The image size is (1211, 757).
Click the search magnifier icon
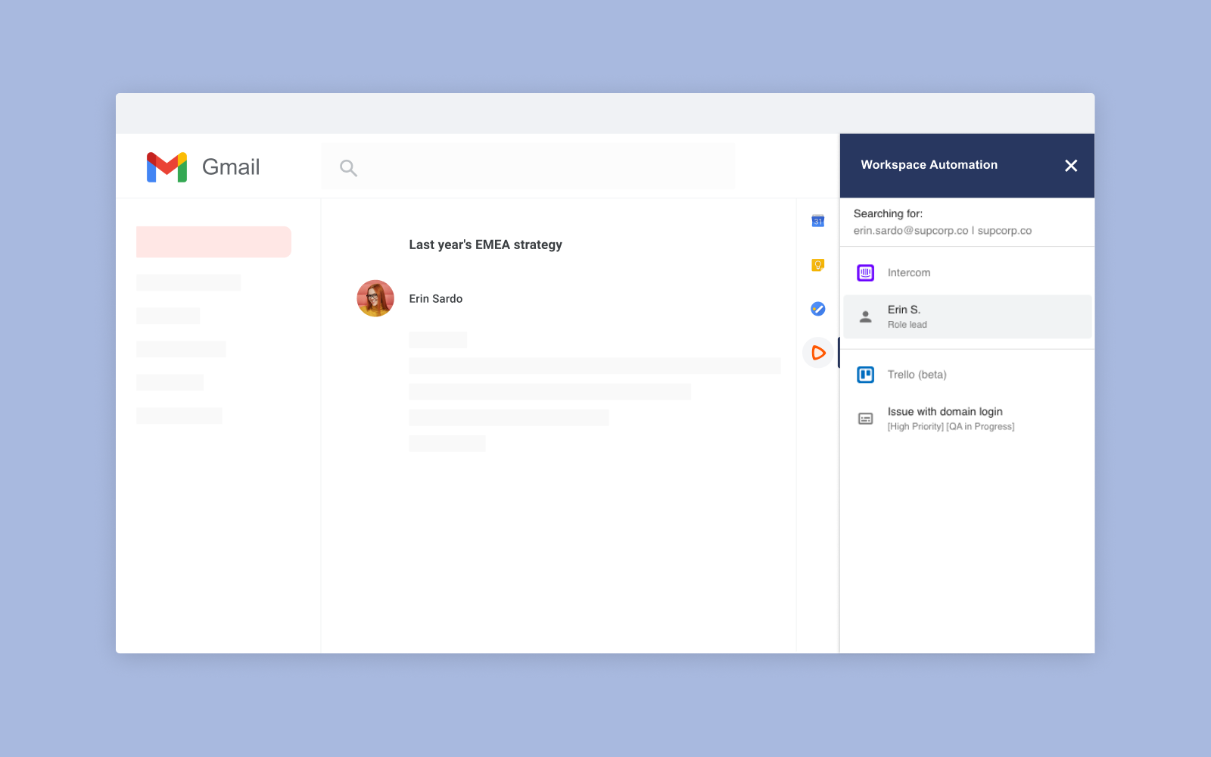click(348, 167)
